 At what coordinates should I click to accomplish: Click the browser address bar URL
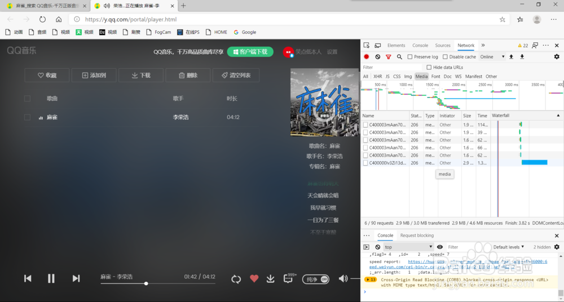[131, 19]
